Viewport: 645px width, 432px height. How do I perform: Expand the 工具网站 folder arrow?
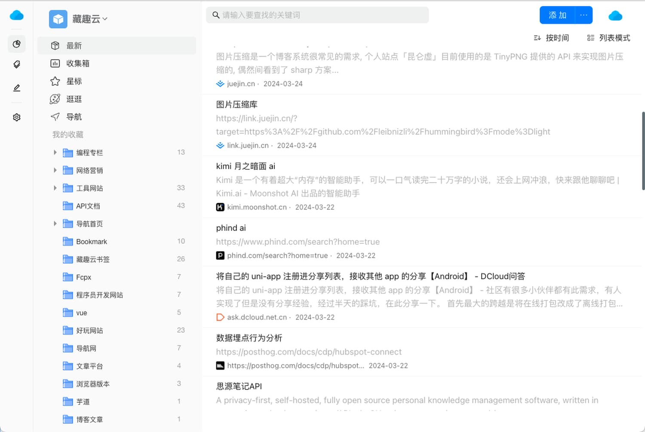point(55,188)
